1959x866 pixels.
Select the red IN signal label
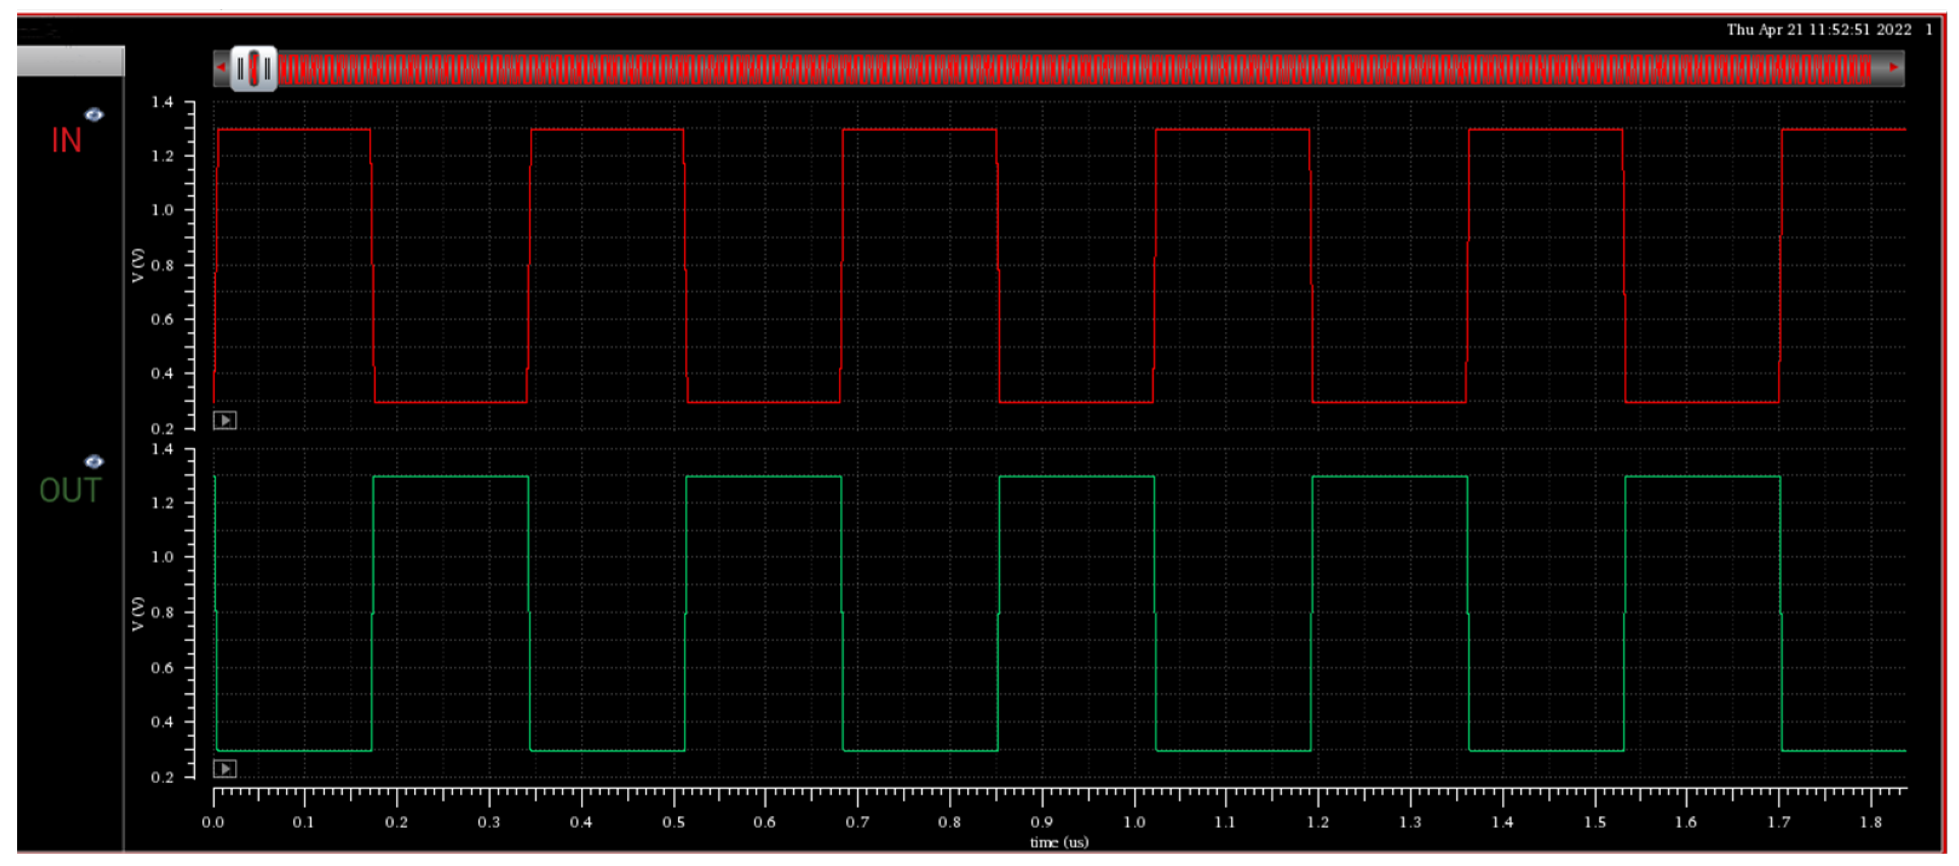coord(66,141)
